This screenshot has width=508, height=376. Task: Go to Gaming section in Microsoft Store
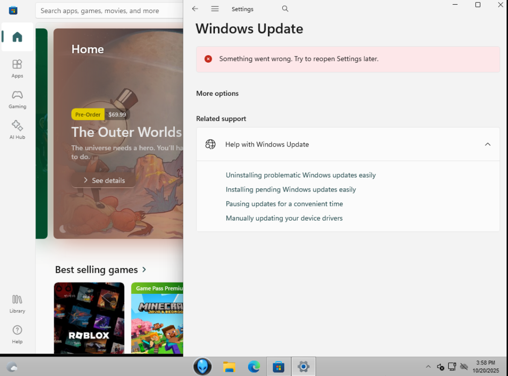click(17, 99)
